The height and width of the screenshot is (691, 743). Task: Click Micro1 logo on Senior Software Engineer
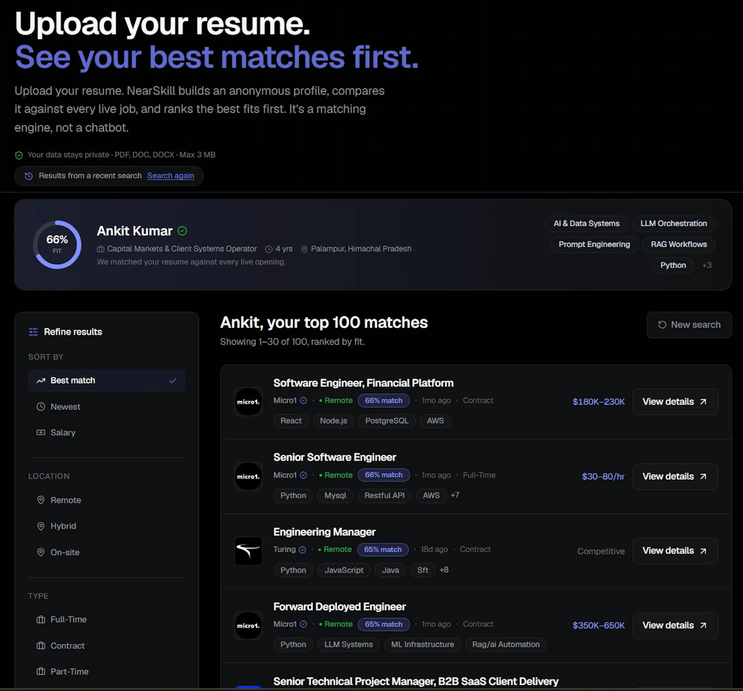pos(248,476)
